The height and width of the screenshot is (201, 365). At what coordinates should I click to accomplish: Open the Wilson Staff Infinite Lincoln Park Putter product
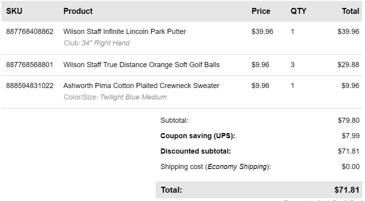tap(124, 32)
